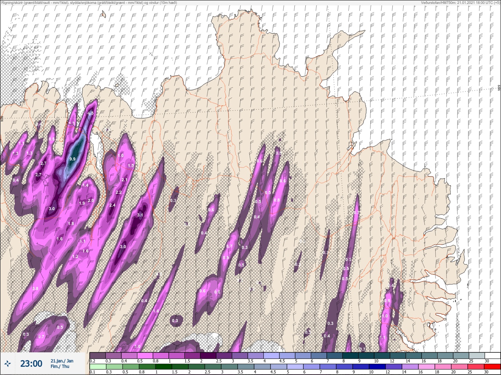
Task: Click the '21.jan./ Jan' date label
Action: [x=62, y=361]
